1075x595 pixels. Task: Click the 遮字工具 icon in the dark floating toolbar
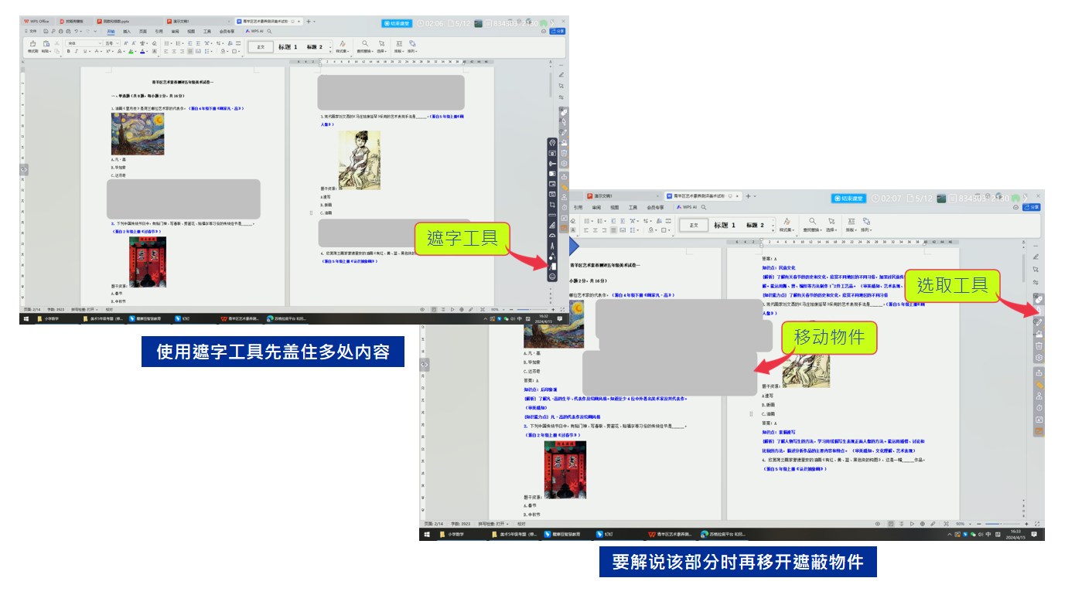(552, 265)
